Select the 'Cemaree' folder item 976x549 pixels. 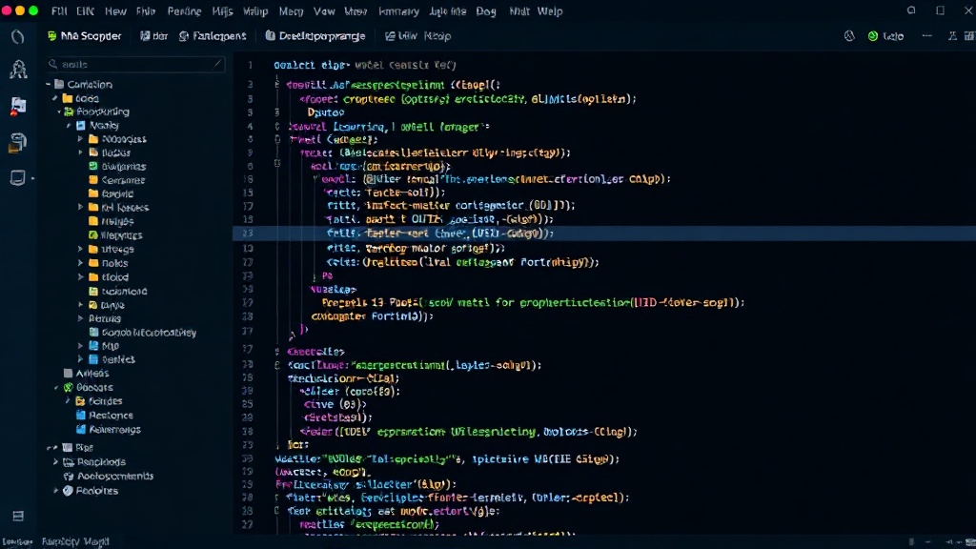(117, 180)
